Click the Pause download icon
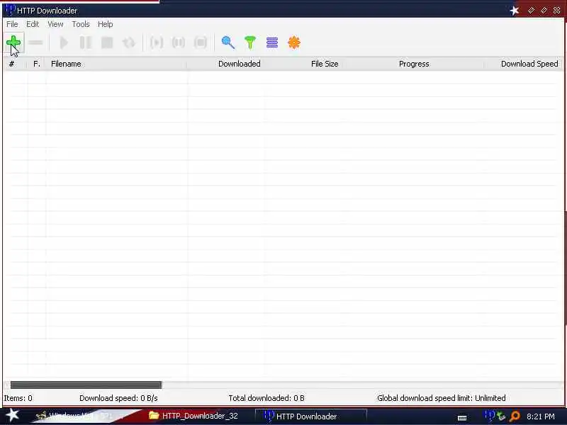Image resolution: width=567 pixels, height=425 pixels. [85, 42]
